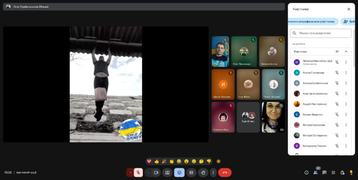The width and height of the screenshot is (358, 180).
Task: Mute Вікторія Остащенко's microphone icon
Action: pyautogui.click(x=337, y=135)
